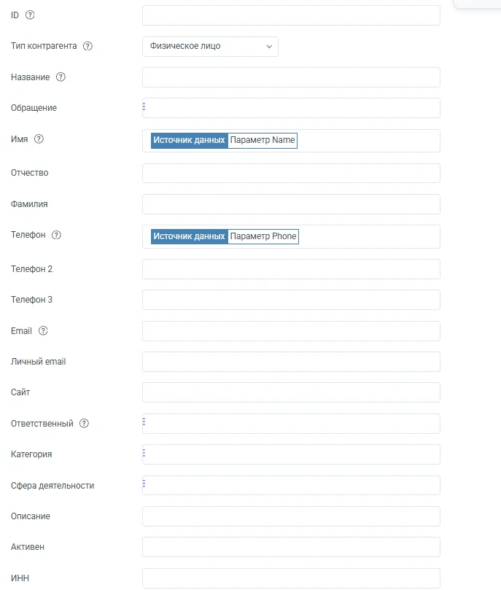Screen dimensions: 501x590
Task: Expand the Категория selection field
Action: 291,454
